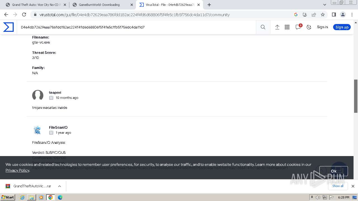The height and width of the screenshot is (201, 358).
Task: Click the 'trojan wacatac inside' comment text
Action: point(50,107)
